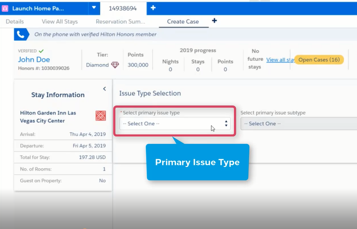Click the Hilton Garden Inn Las Vegas City Center name
This screenshot has width=357, height=229.
click(48, 117)
